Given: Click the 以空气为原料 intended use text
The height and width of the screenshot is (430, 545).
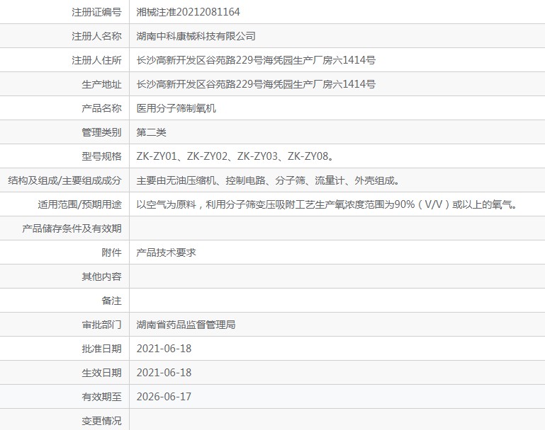Looking at the screenshot, I should pyautogui.click(x=327, y=204).
